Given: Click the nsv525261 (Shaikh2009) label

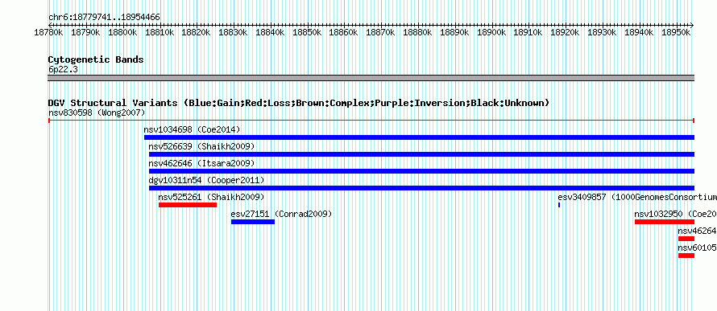Looking at the screenshot, I should point(211,197).
